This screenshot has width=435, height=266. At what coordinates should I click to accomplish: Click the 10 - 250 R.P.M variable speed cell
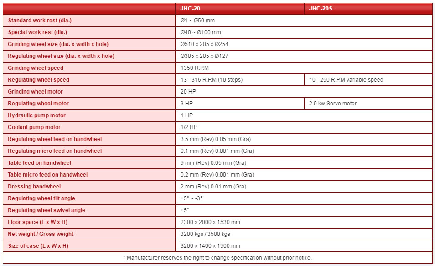click(346, 80)
